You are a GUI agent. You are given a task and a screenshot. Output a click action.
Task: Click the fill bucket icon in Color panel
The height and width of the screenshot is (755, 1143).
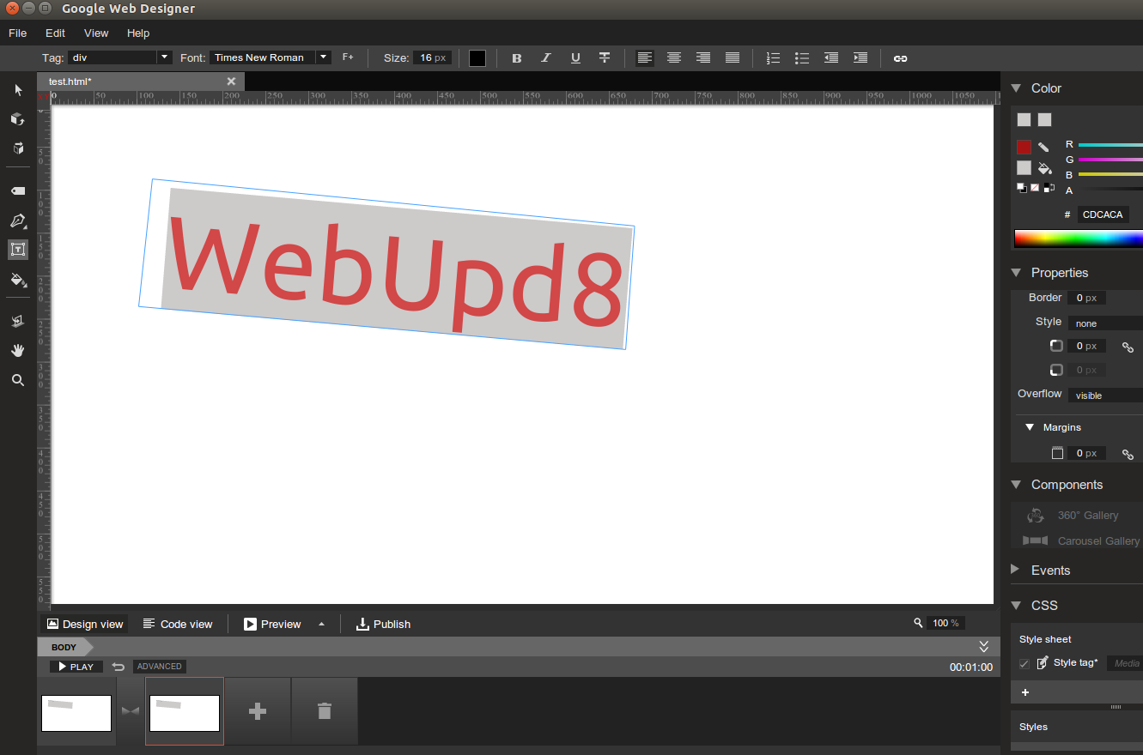pos(1044,168)
